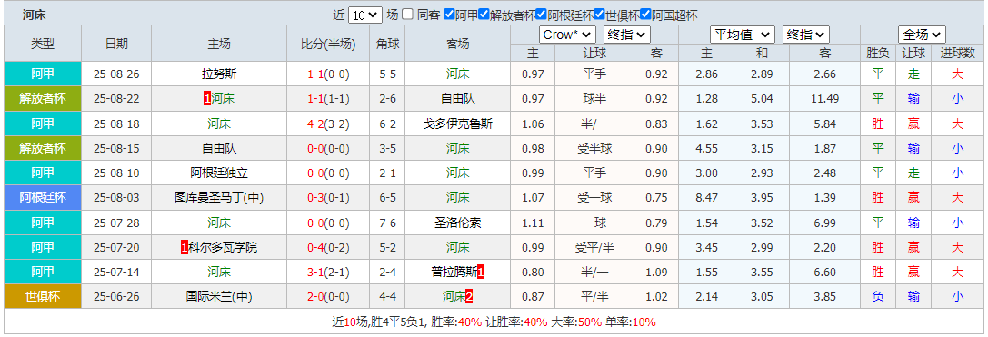Click the 阿甲 label in the 25-08-26 row
This screenshot has width=988, height=337.
pos(43,74)
